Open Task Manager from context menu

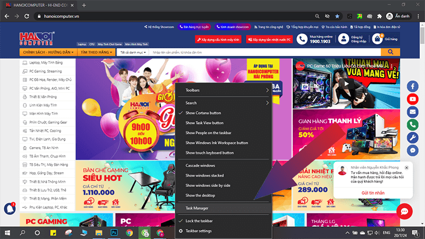[x=224, y=208]
